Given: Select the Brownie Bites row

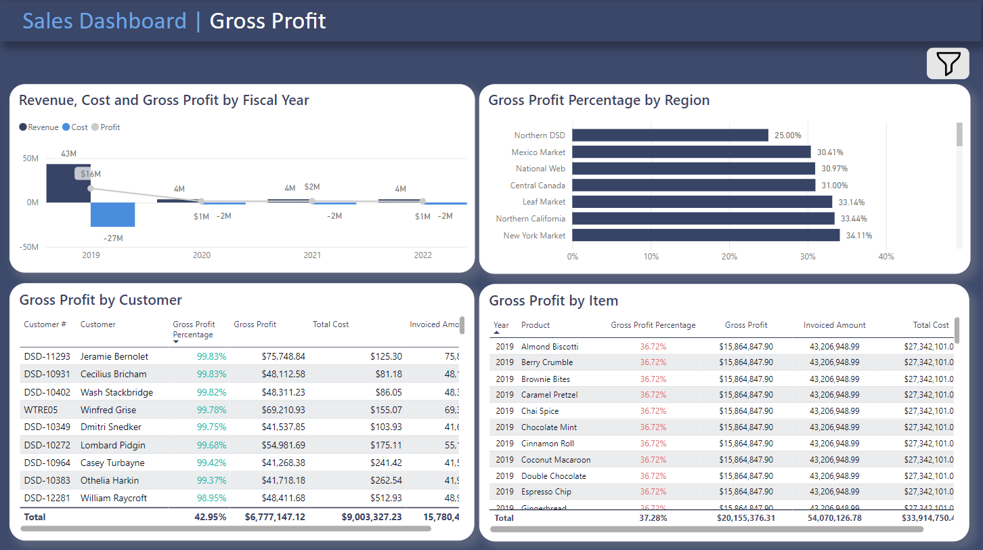Looking at the screenshot, I should [722, 379].
